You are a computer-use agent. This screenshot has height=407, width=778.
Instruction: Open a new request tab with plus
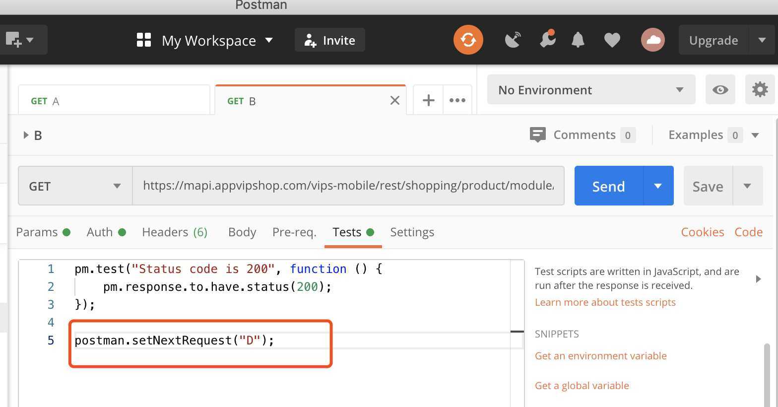point(428,100)
